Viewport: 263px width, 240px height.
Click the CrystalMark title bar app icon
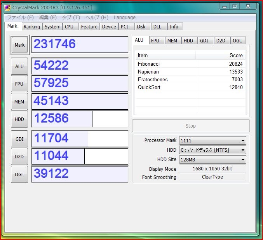pyautogui.click(x=7, y=7)
